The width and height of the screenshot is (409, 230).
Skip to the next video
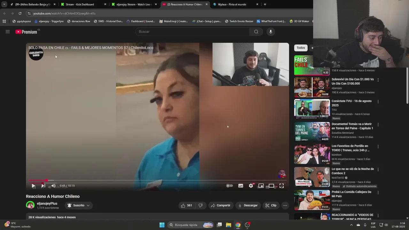click(43, 186)
